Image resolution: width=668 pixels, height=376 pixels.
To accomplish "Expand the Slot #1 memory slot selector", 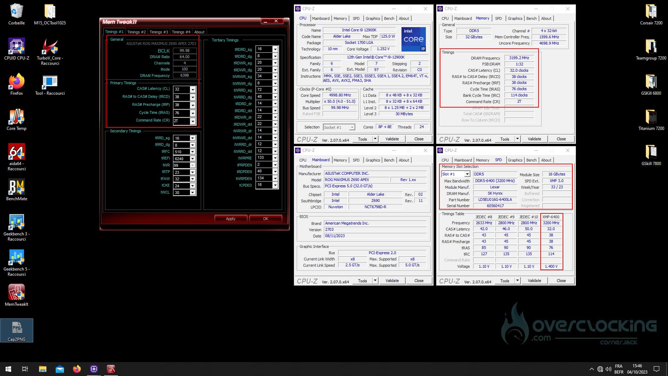I will 467,174.
